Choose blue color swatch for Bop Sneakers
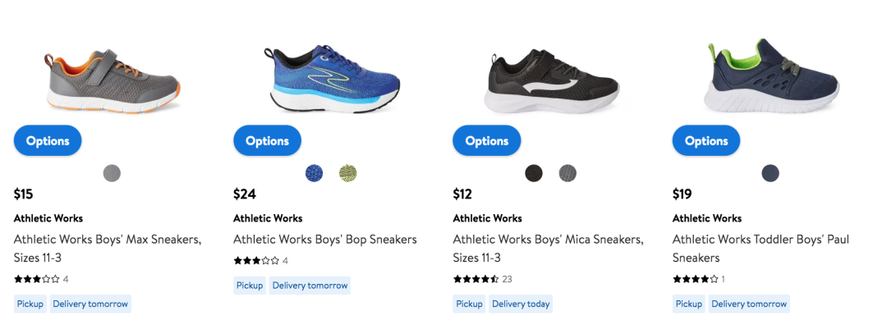The width and height of the screenshot is (887, 329). pos(314,173)
